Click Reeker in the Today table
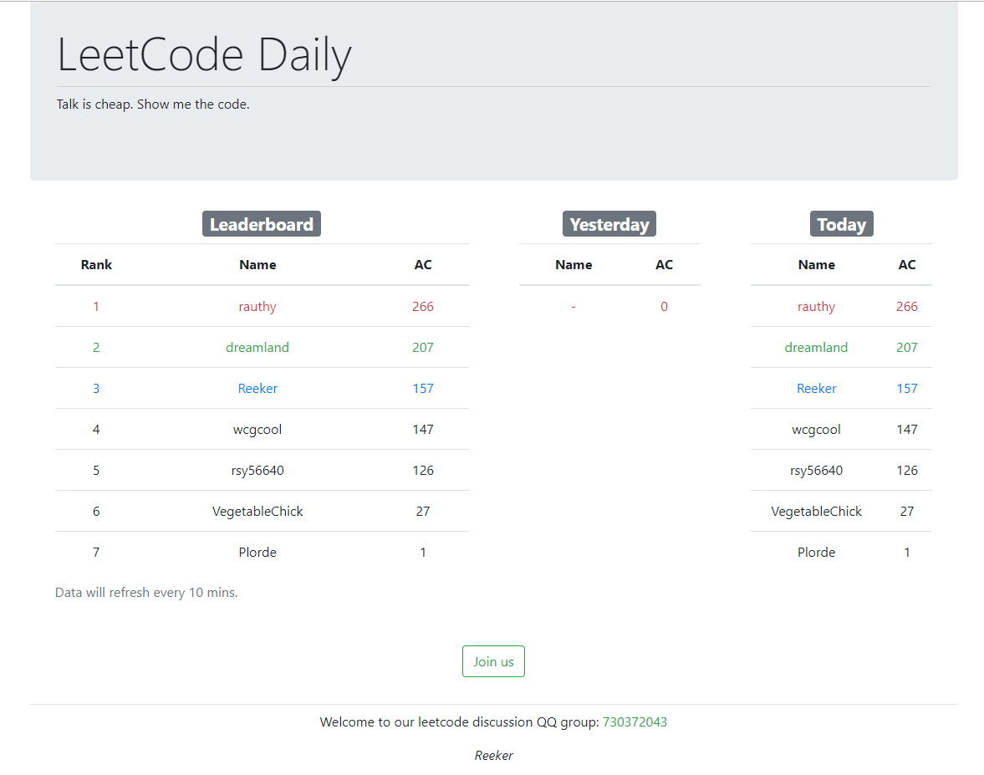Viewport: 984px width, 775px height. (x=816, y=389)
